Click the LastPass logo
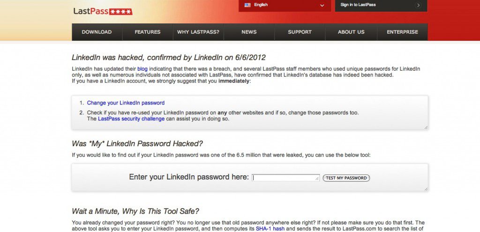Screen dimensions: 480x232 103,11
